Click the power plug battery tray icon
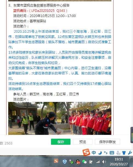The width and height of the screenshot is (133, 167). tap(91, 162)
